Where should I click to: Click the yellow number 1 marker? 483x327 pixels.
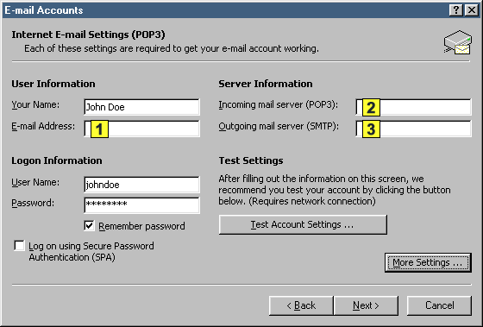pyautogui.click(x=99, y=129)
